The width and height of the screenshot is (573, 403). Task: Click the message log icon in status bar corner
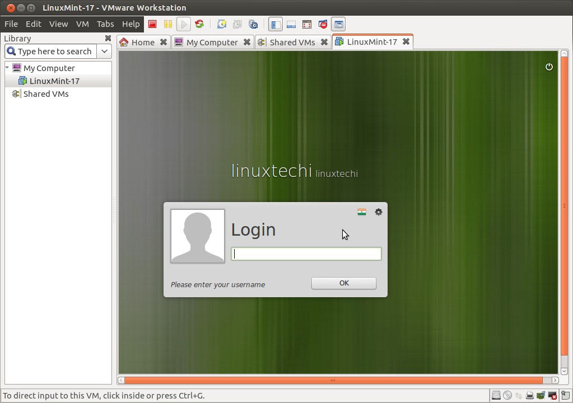coord(565,395)
